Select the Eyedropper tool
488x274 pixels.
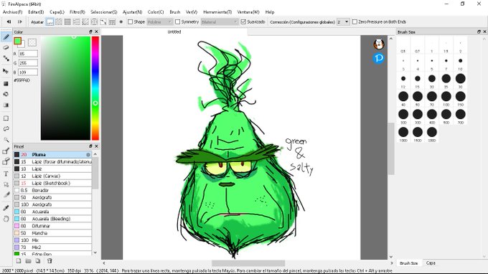pos(6,207)
